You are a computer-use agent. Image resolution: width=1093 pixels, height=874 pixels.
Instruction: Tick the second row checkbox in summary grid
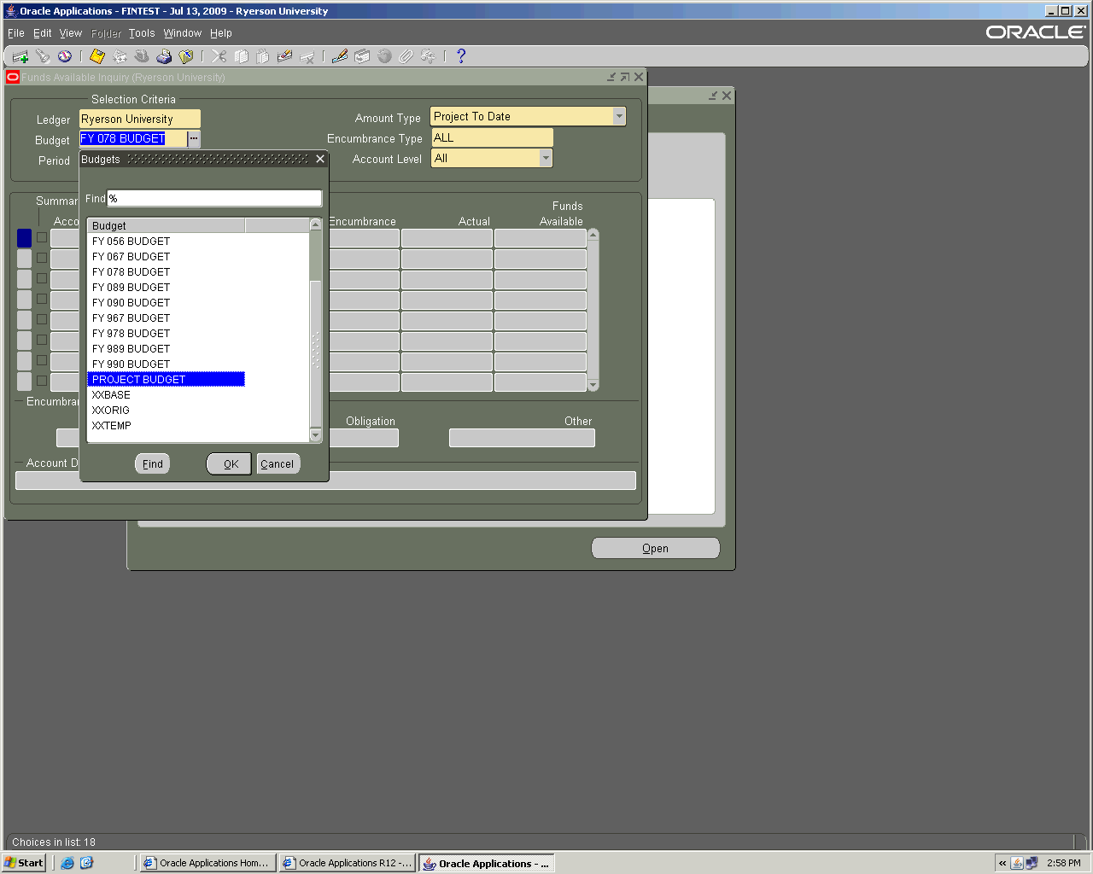(42, 258)
